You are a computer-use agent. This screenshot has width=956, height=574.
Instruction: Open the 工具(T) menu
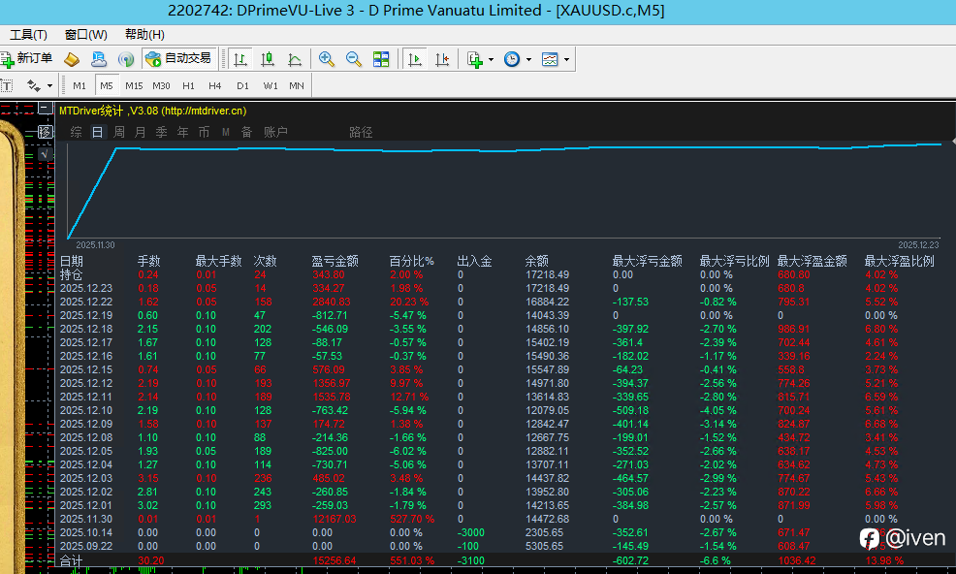point(28,35)
